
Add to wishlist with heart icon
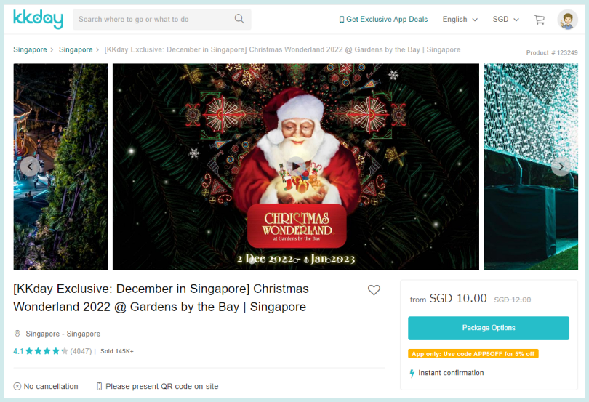(x=374, y=290)
